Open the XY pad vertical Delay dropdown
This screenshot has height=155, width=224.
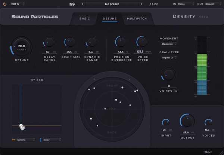50,140
